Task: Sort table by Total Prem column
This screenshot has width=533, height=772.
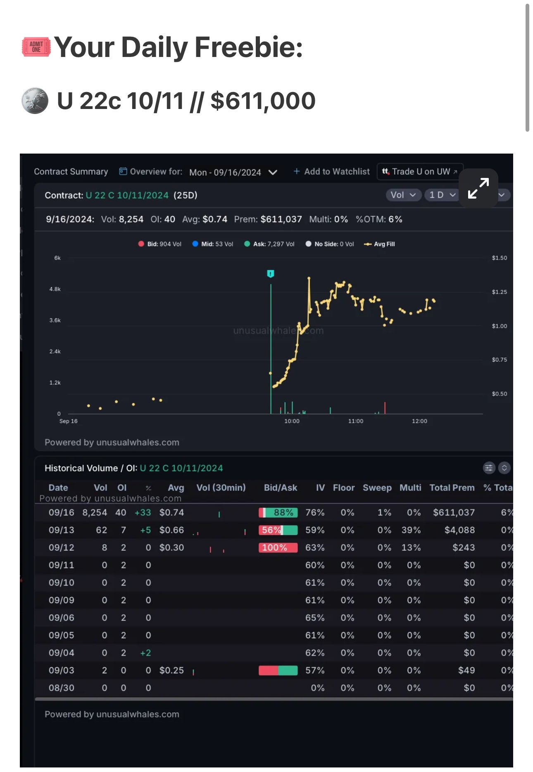Action: (x=452, y=488)
